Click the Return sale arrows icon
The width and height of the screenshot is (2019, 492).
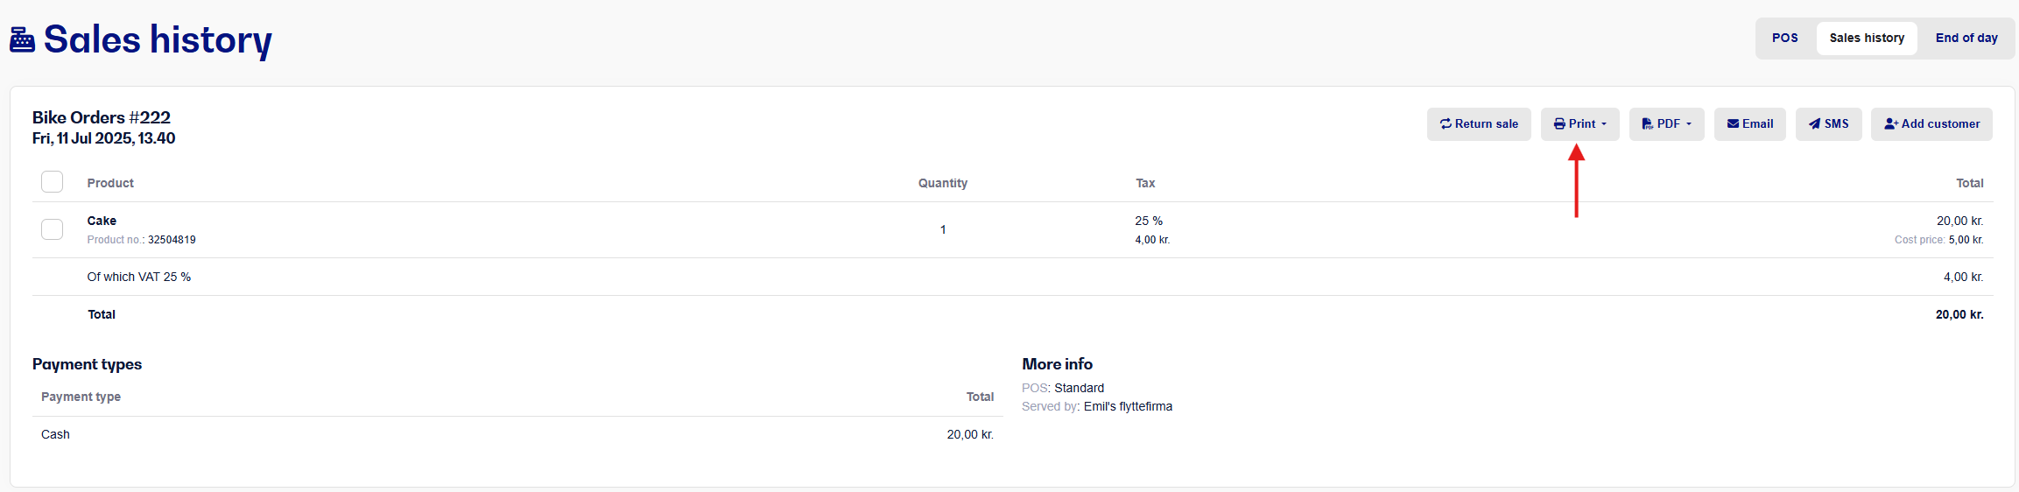point(1446,124)
